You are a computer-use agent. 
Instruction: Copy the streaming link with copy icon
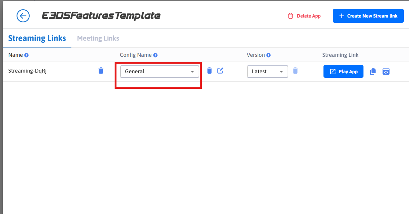(x=373, y=71)
